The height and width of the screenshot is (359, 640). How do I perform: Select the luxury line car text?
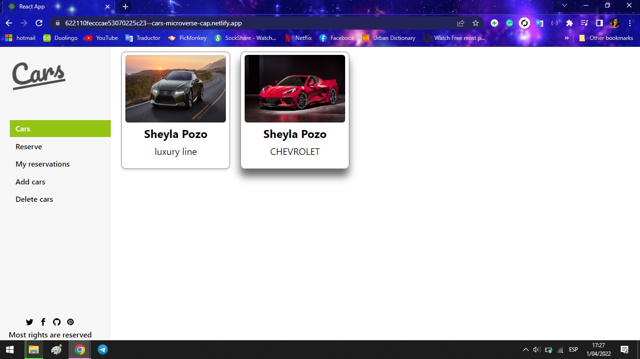click(x=176, y=152)
